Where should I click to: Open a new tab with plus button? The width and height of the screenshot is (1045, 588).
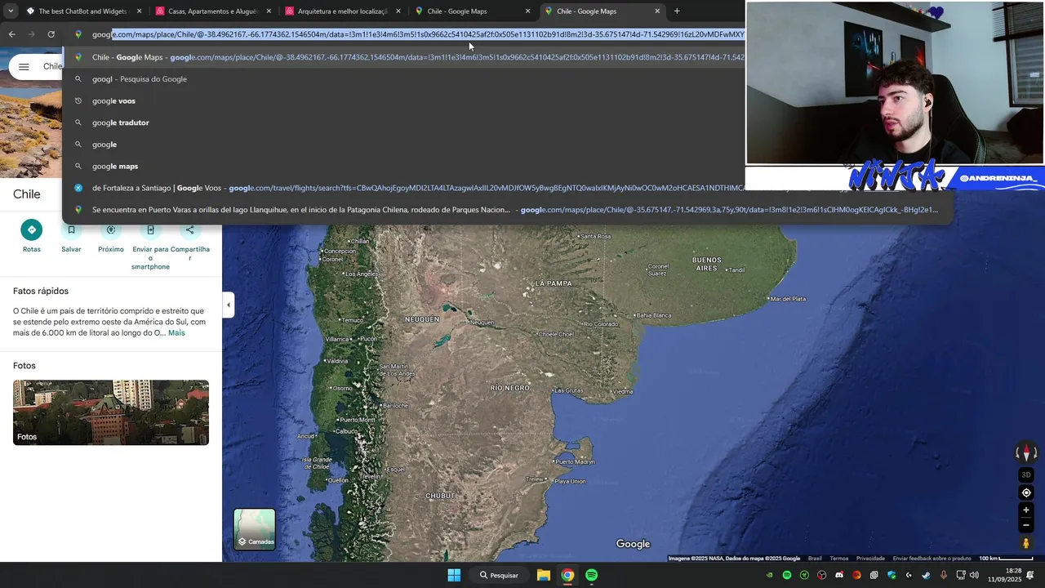tap(677, 11)
